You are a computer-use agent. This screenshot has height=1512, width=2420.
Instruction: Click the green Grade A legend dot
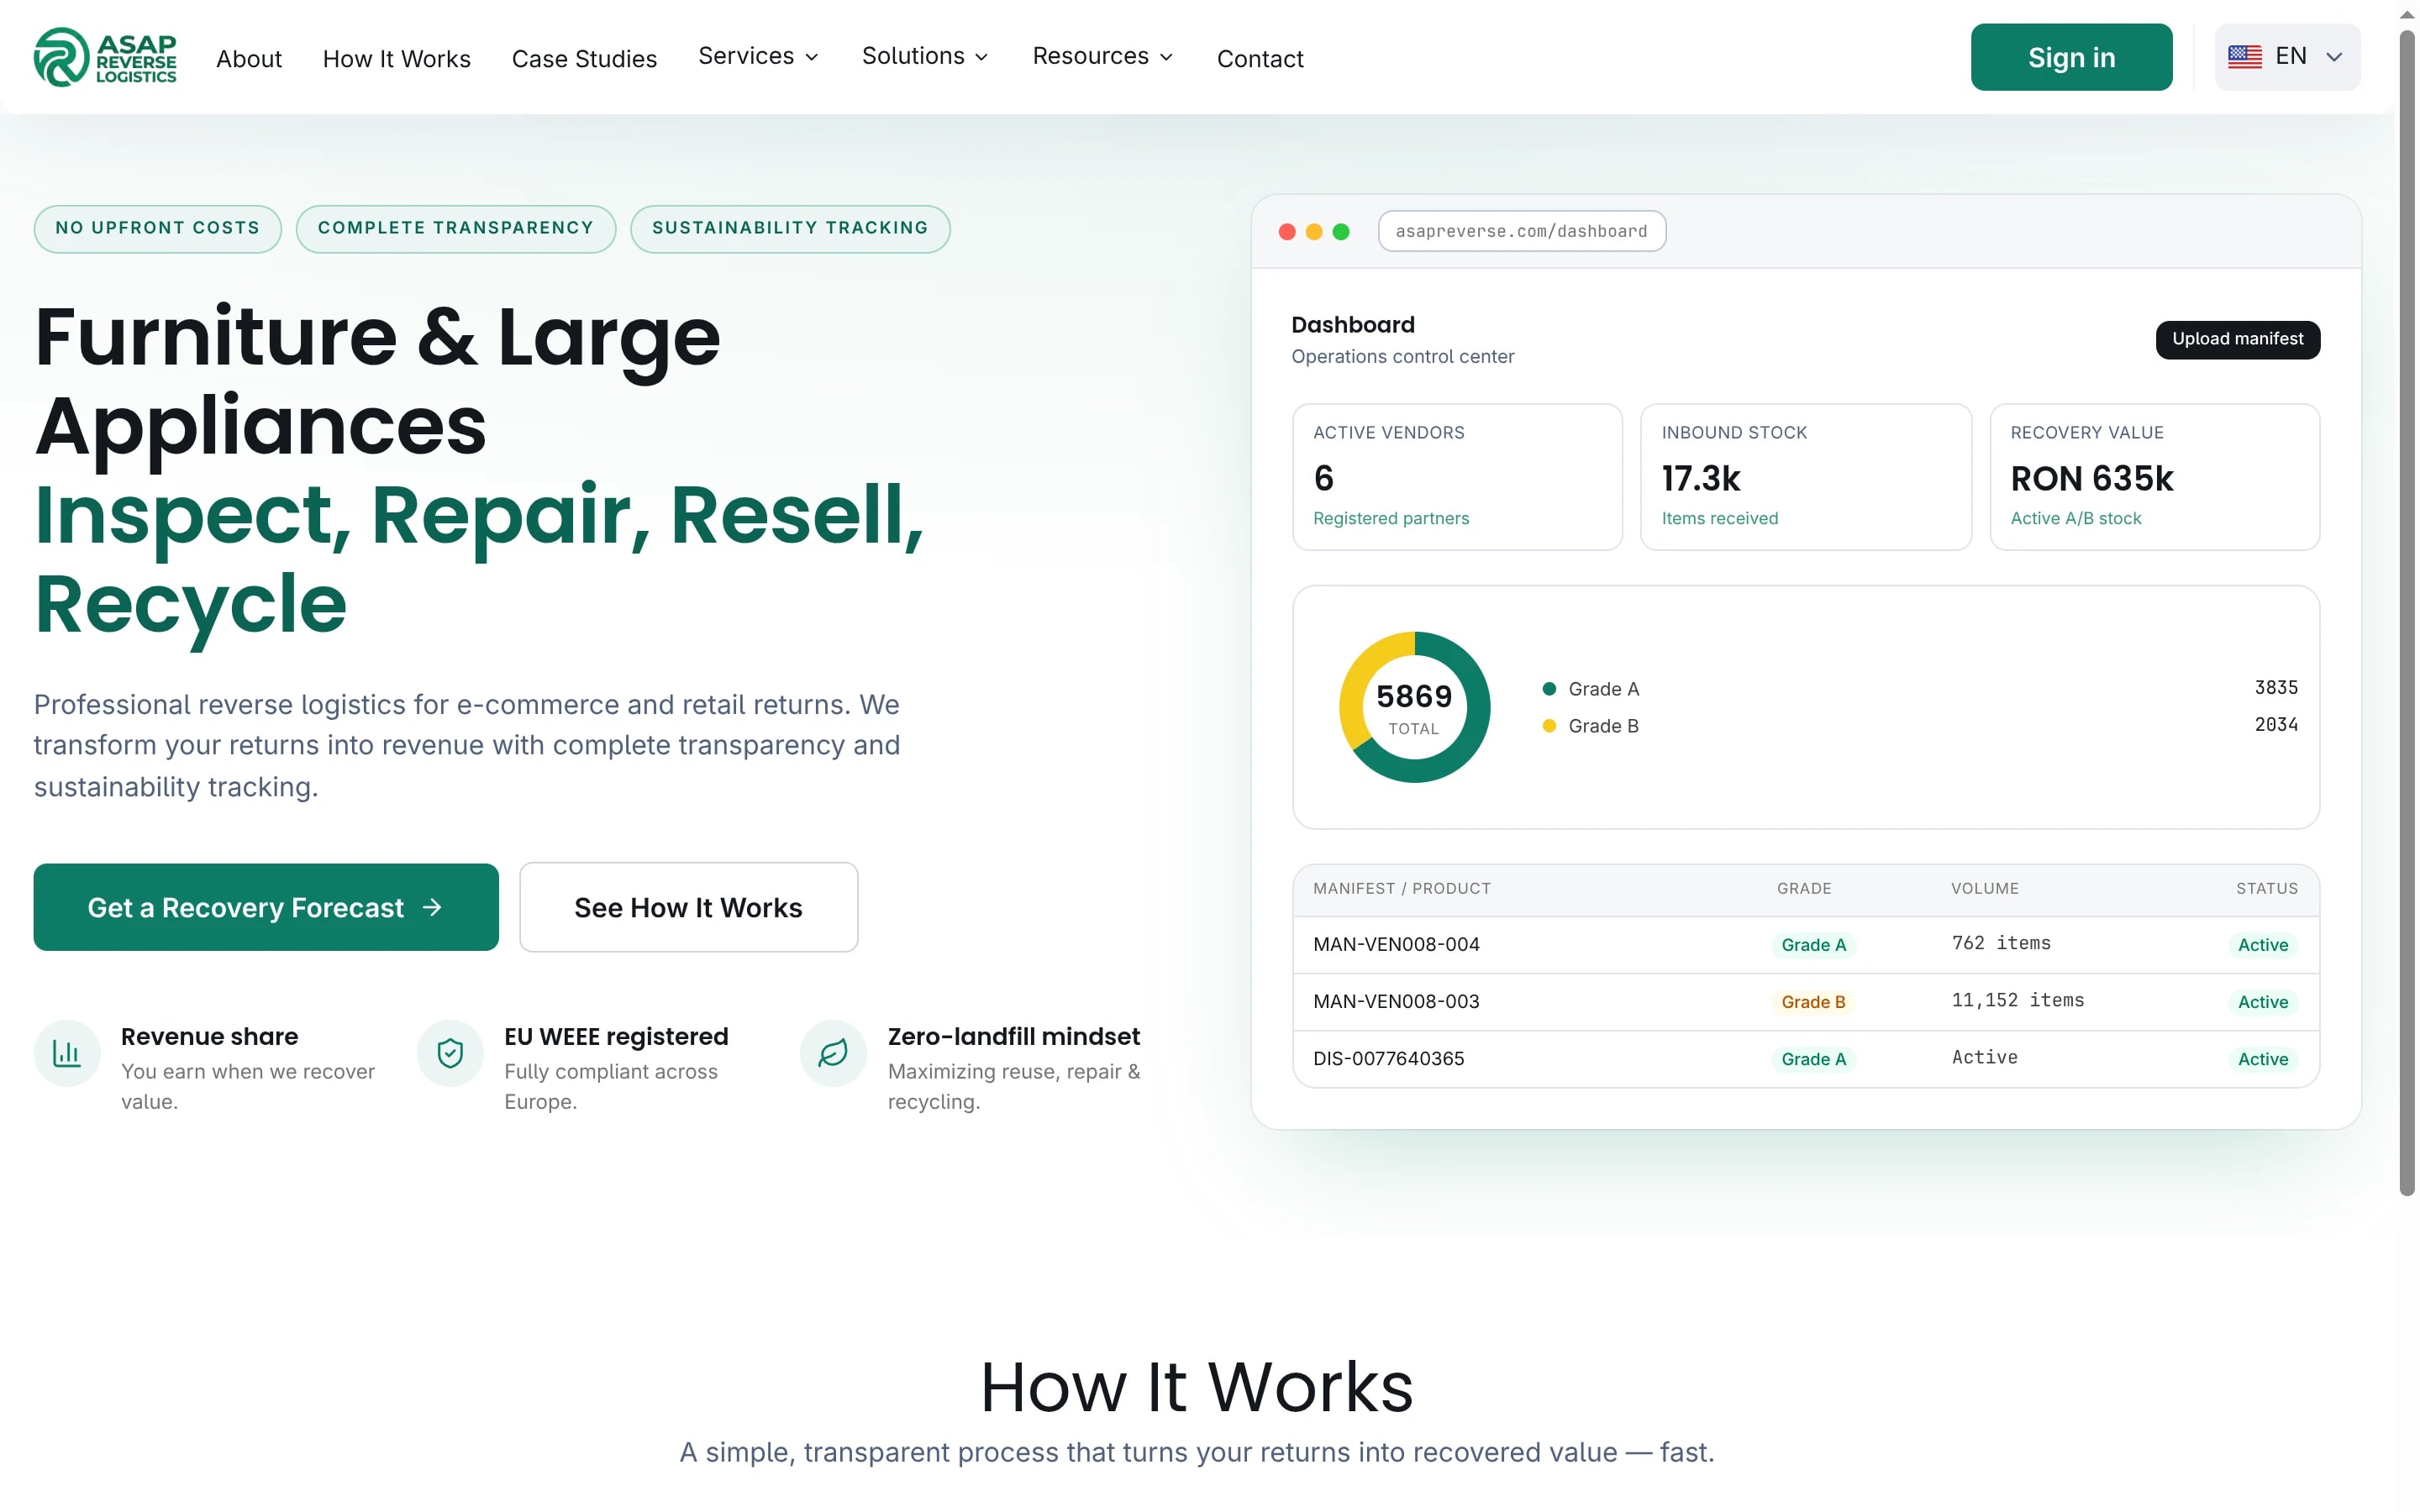coord(1549,688)
